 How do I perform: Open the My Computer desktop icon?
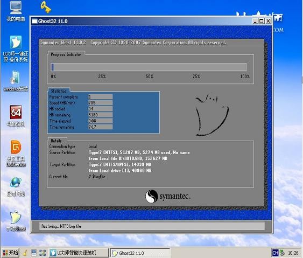pyautogui.click(x=16, y=11)
